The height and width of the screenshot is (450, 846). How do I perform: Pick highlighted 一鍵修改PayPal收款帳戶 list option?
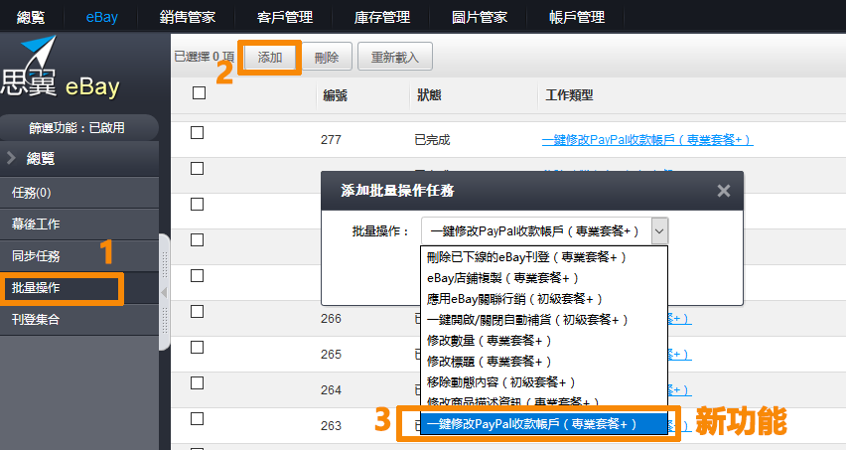pyautogui.click(x=544, y=424)
